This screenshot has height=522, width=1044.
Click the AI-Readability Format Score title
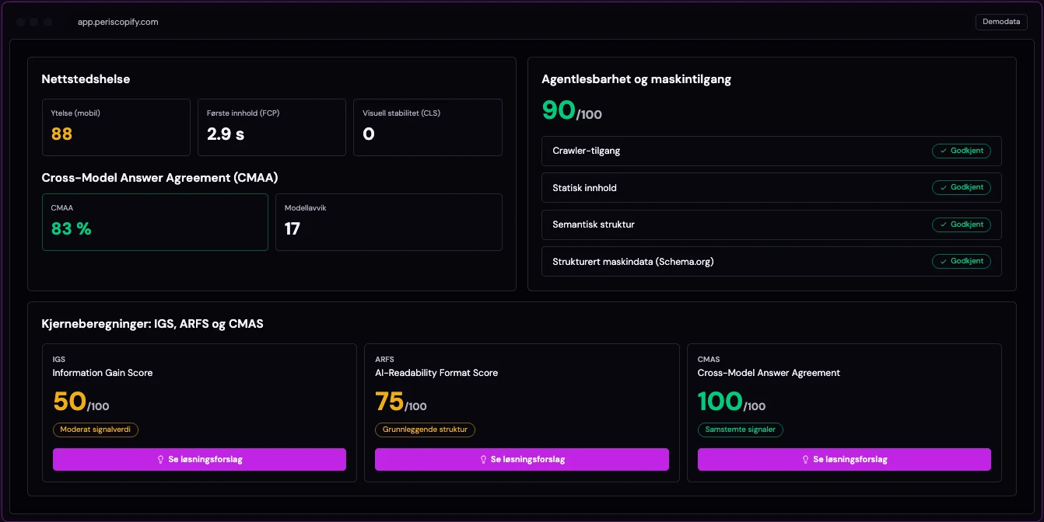point(436,373)
